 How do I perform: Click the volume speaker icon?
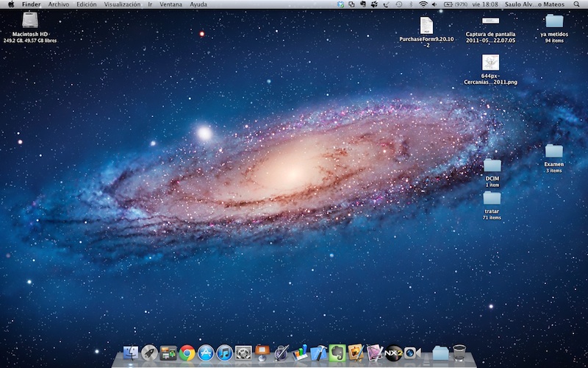tap(434, 4)
